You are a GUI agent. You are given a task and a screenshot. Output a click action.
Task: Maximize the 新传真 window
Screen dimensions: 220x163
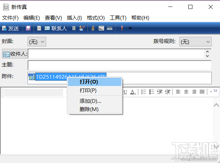190,7
